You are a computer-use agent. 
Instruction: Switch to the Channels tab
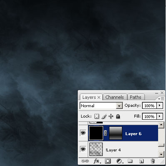(114, 97)
